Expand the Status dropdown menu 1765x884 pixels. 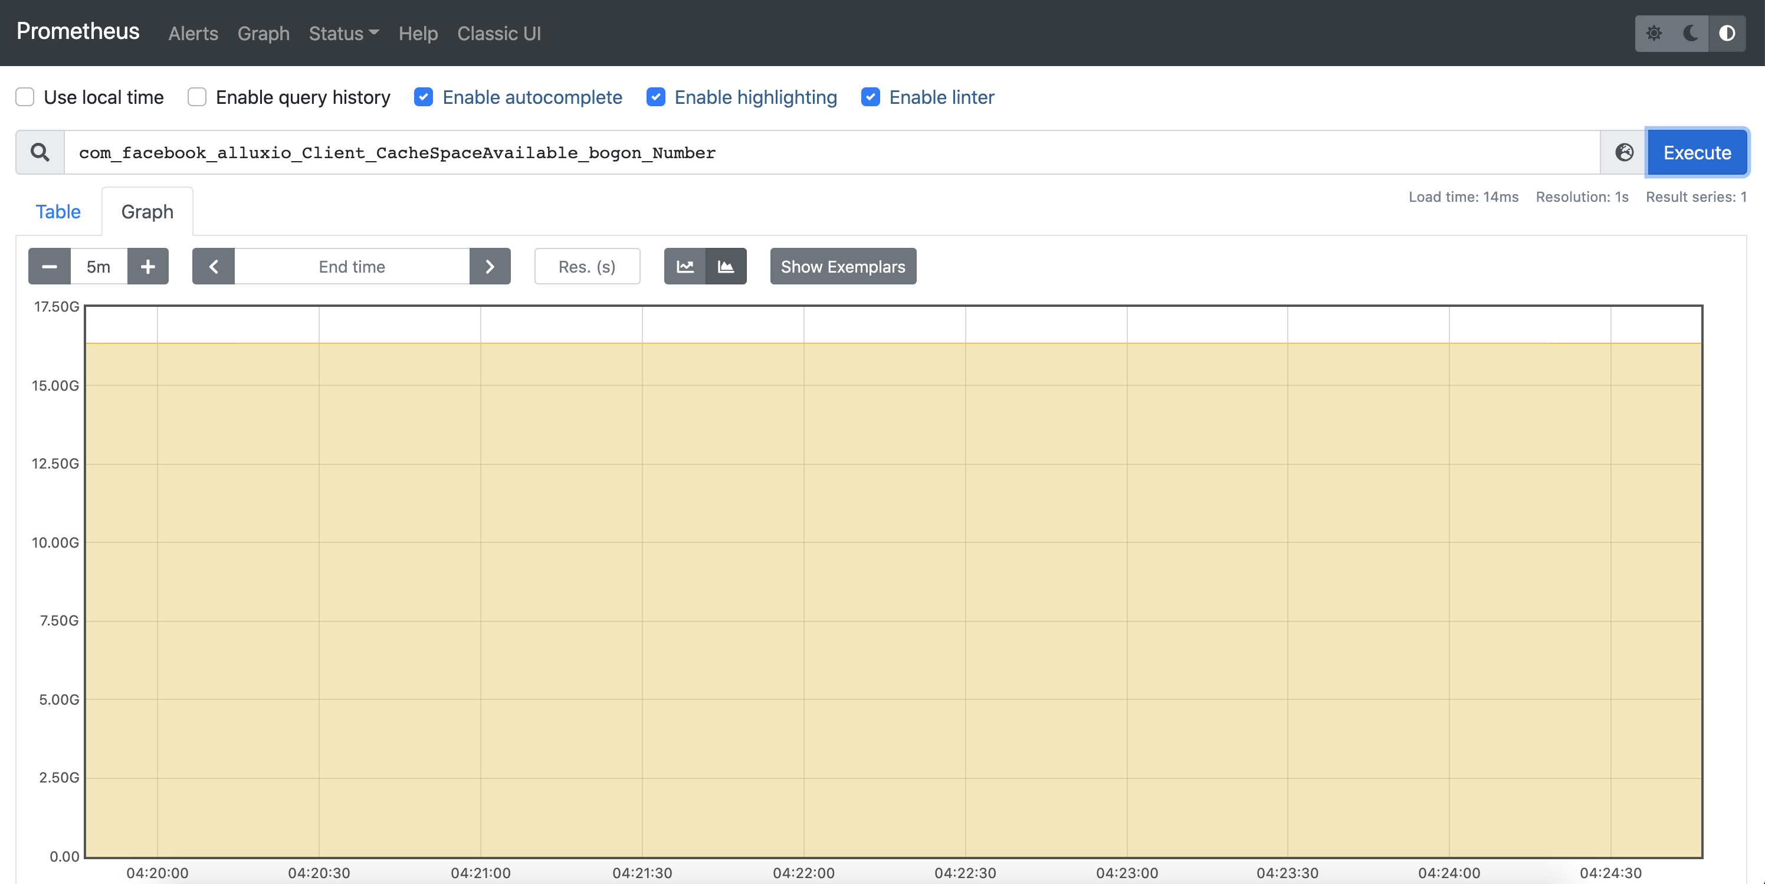click(x=344, y=34)
